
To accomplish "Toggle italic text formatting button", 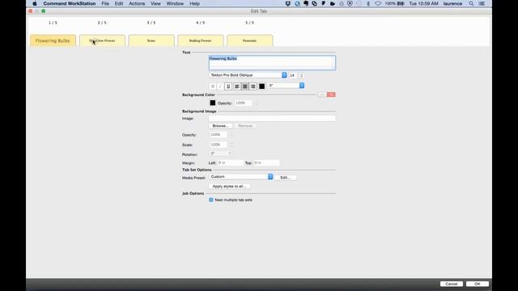I will [x=220, y=86].
